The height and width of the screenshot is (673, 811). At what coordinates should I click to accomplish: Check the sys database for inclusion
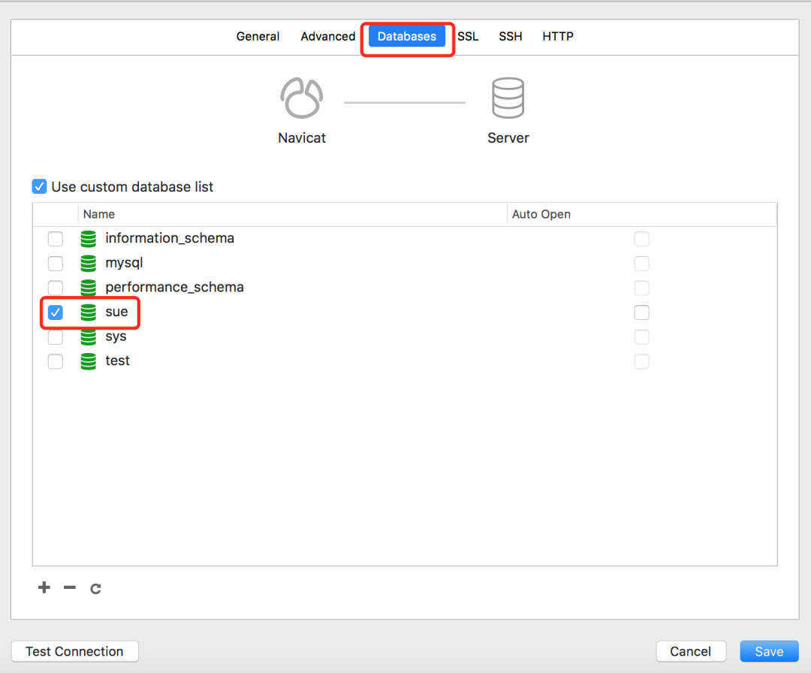pos(55,337)
